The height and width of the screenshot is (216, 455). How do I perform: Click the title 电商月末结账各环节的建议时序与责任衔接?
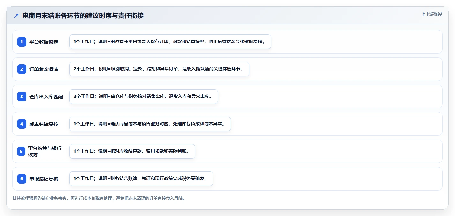point(83,16)
